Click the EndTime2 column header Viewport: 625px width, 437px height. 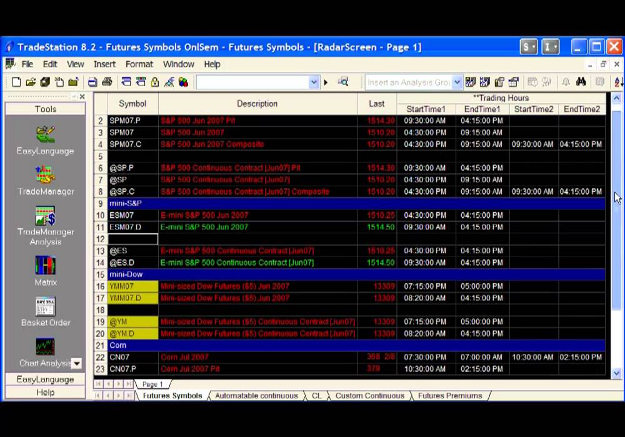(x=582, y=109)
